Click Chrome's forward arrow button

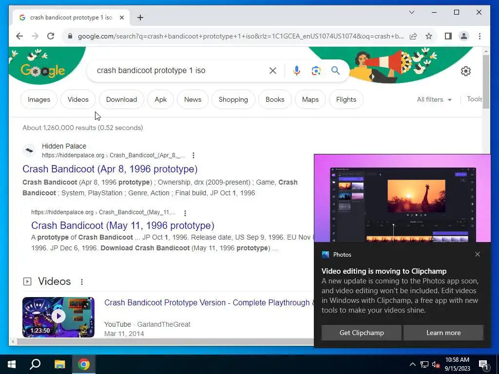tap(35, 36)
